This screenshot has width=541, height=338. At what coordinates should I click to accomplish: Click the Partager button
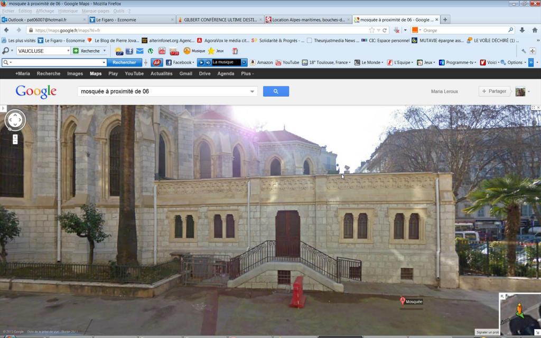(494, 91)
